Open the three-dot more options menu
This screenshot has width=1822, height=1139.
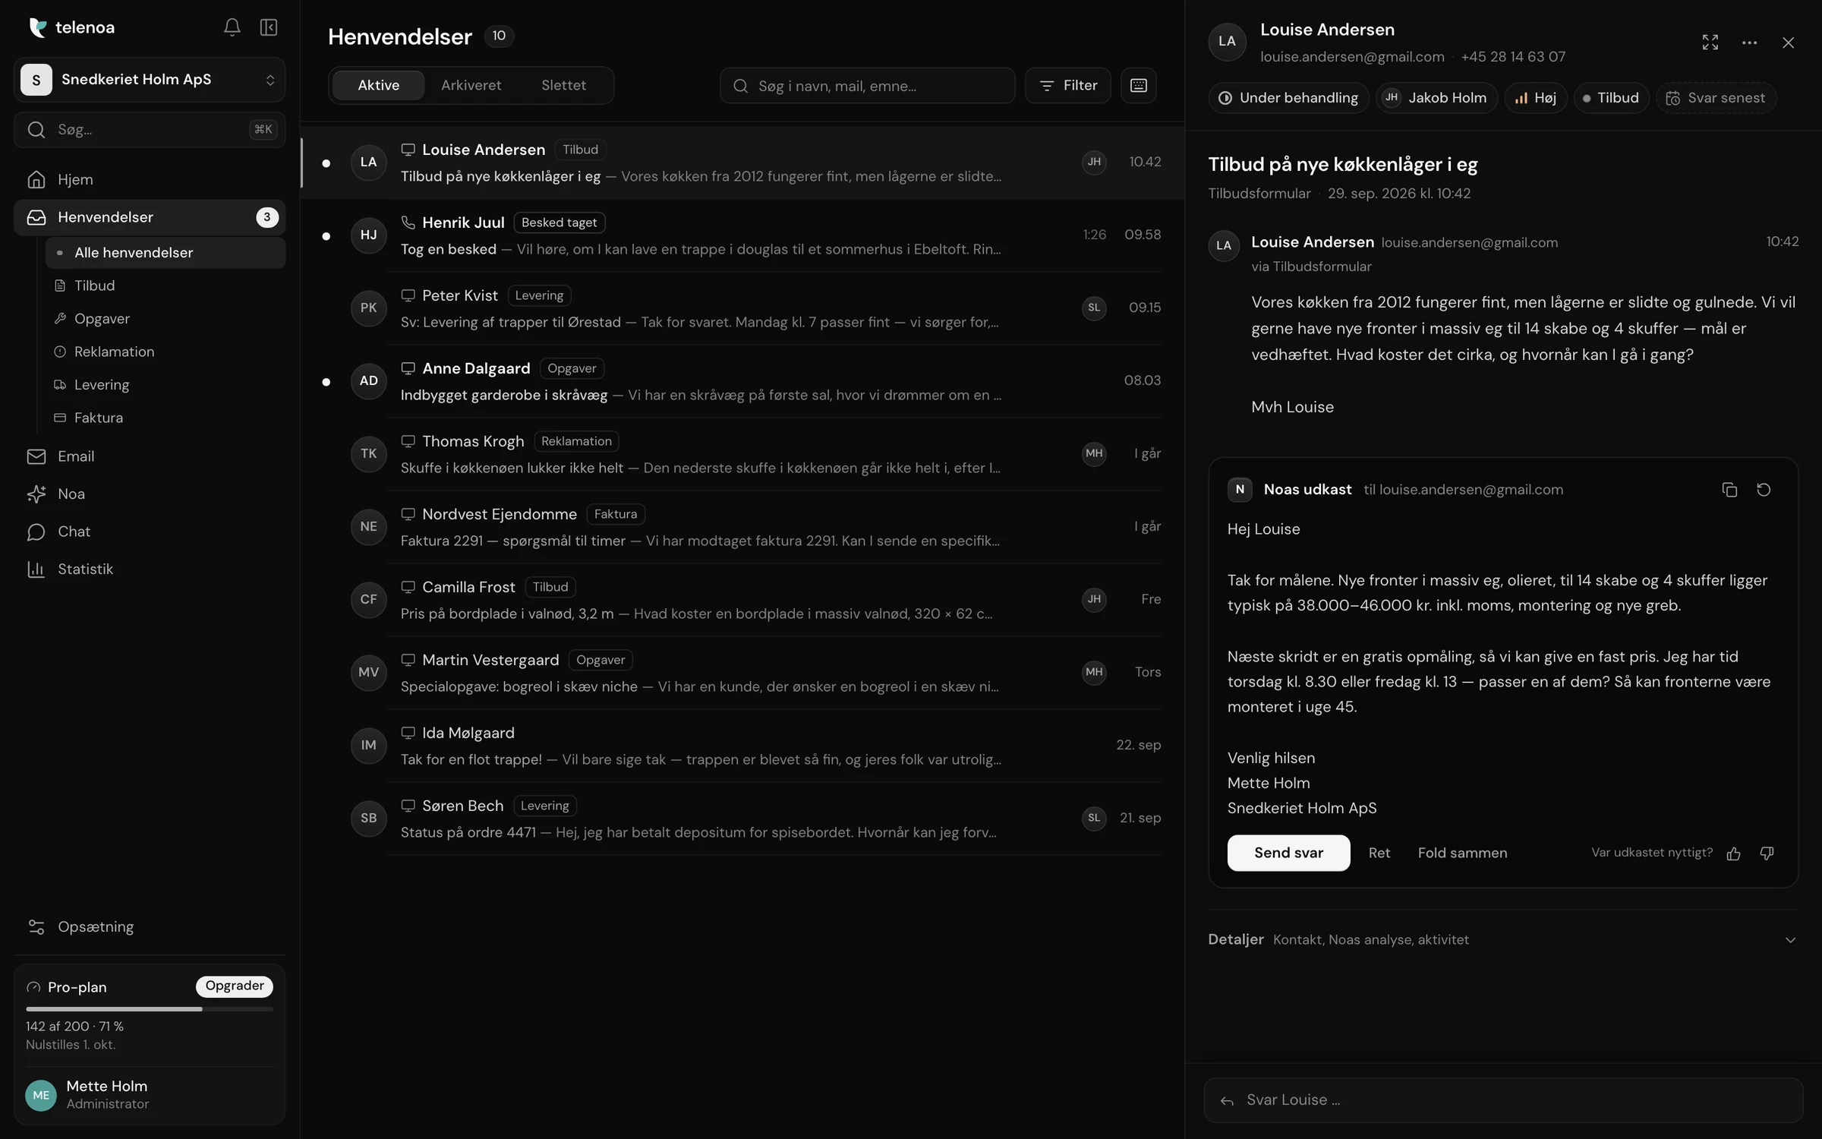(x=1749, y=43)
